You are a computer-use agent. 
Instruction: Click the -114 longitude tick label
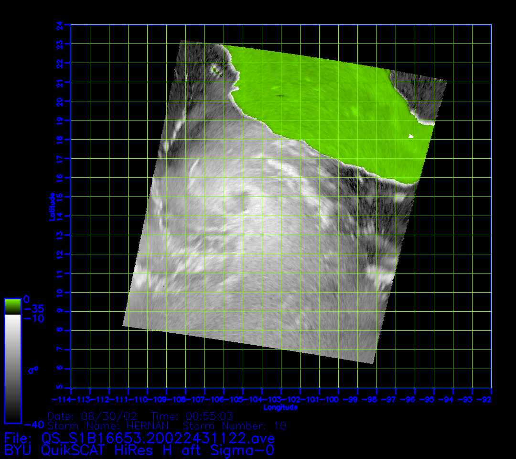61,399
